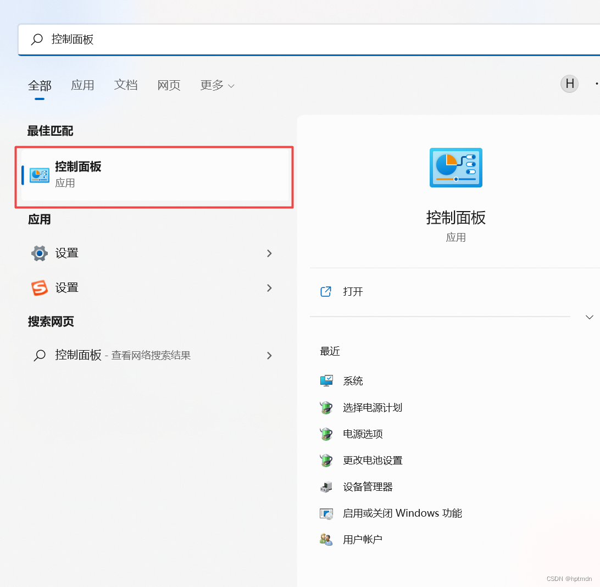Viewport: 600px width, 587px height.
Task: Open recent item 电源选项
Action: tap(363, 434)
